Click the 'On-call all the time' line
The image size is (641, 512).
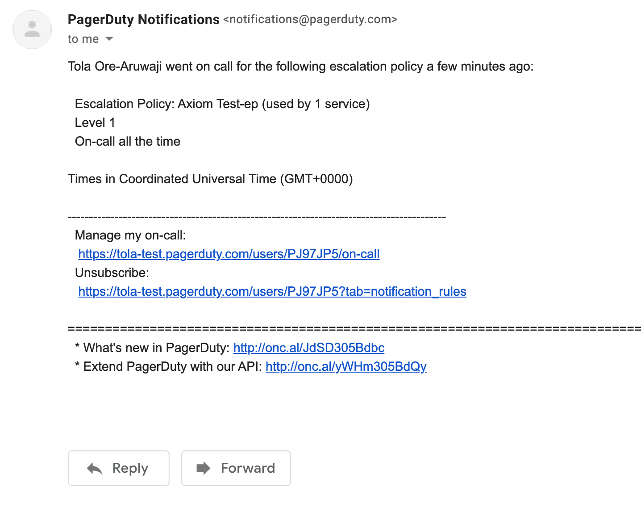click(128, 142)
